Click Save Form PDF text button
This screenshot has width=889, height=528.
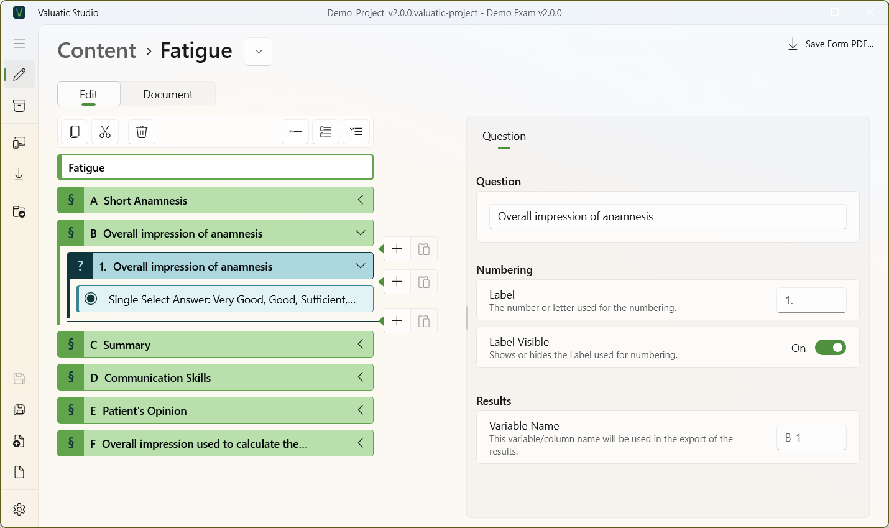click(839, 44)
